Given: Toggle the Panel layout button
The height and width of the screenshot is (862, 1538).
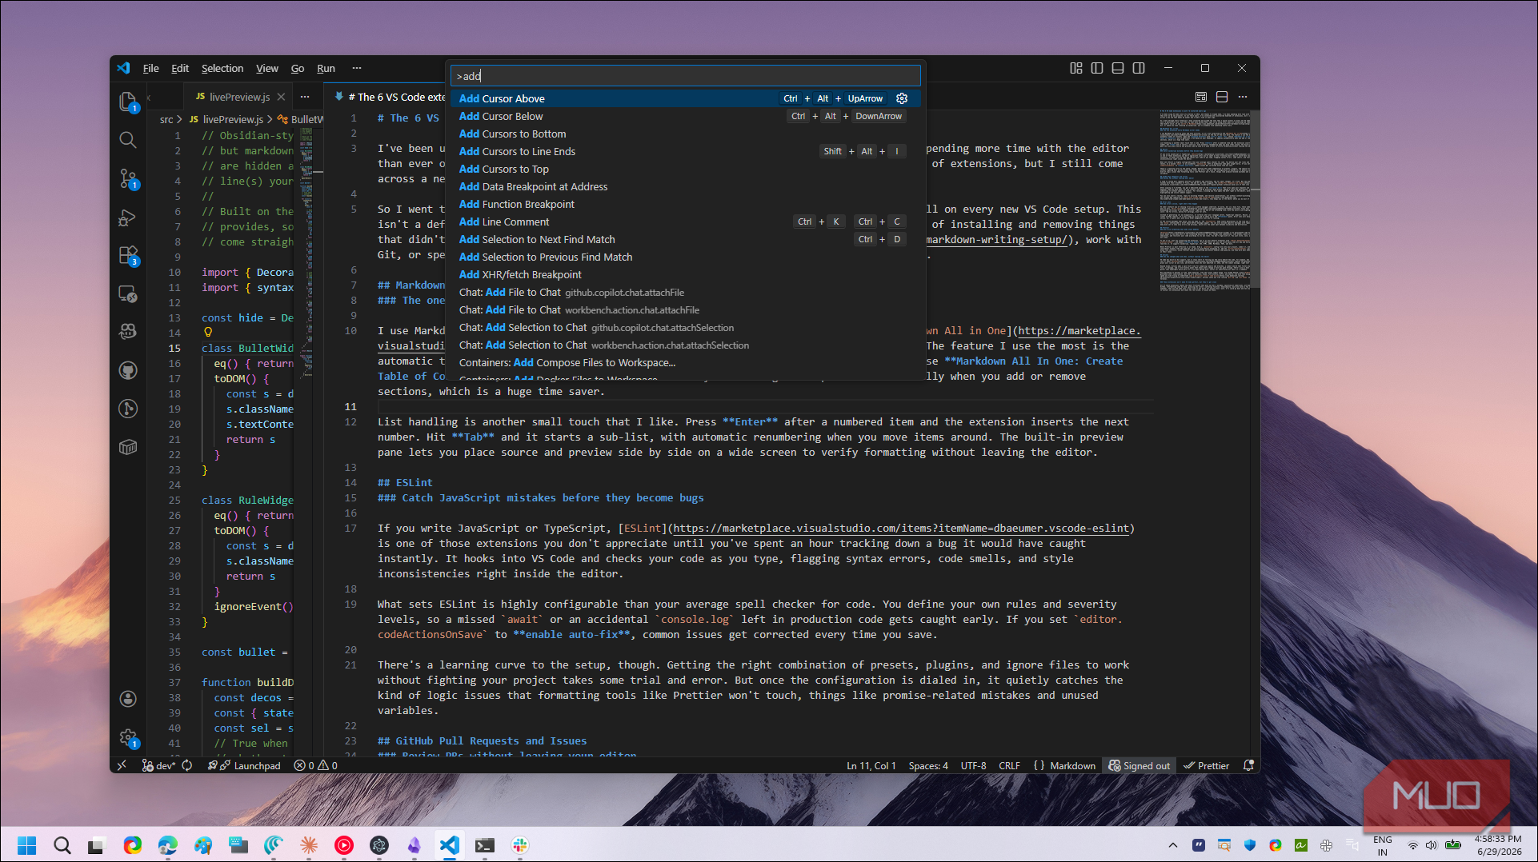Looking at the screenshot, I should click(1118, 68).
